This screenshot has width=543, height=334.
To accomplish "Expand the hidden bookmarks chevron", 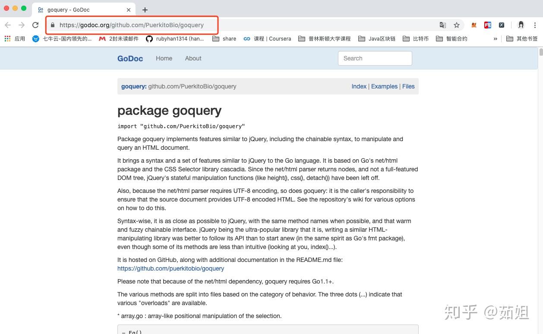I will pos(495,38).
